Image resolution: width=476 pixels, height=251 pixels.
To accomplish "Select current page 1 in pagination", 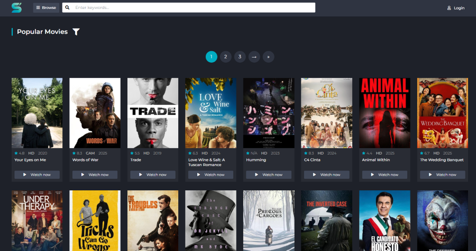I will 211,56.
